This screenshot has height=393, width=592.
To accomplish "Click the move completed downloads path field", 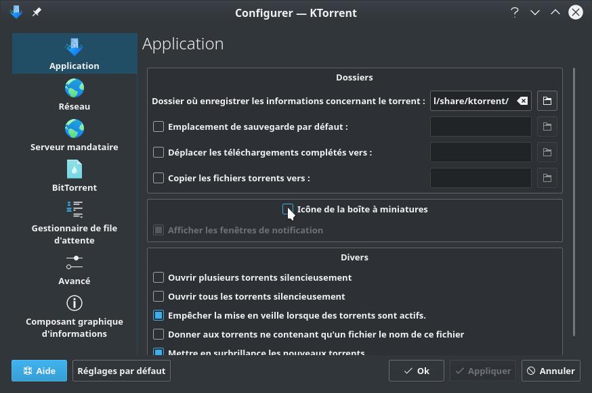I will pyautogui.click(x=481, y=152).
